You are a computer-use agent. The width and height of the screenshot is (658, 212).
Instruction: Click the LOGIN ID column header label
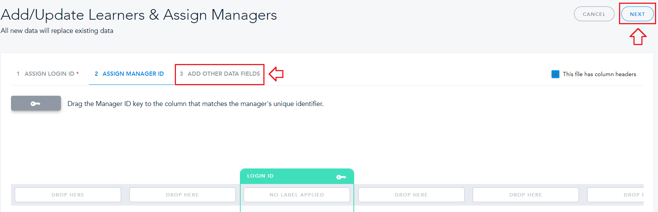coord(260,176)
